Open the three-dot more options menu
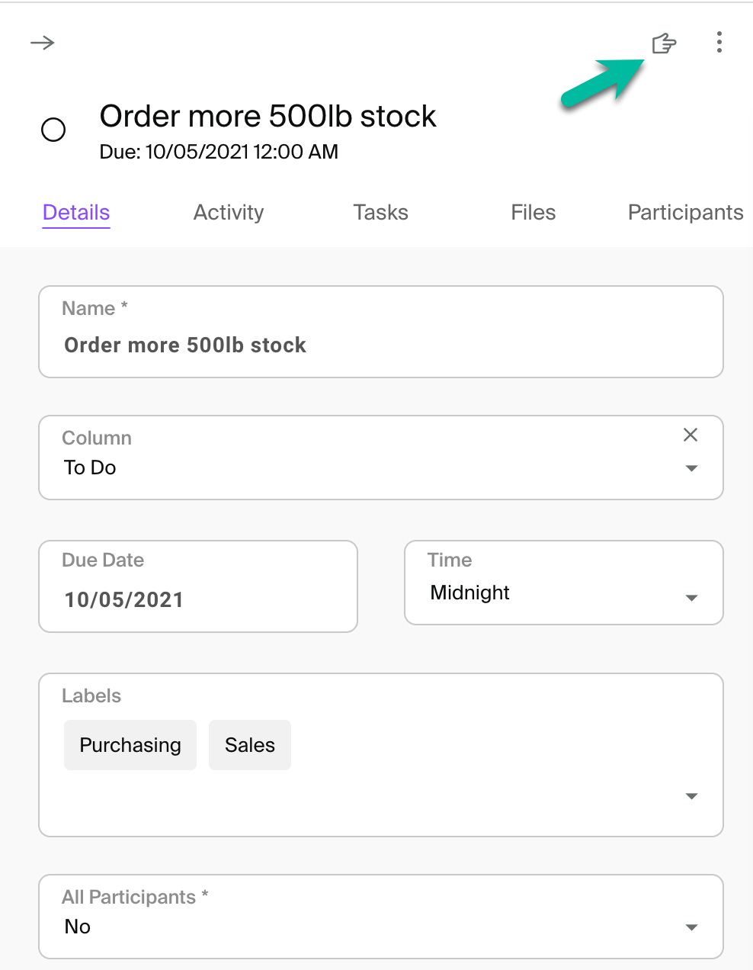 [x=719, y=43]
